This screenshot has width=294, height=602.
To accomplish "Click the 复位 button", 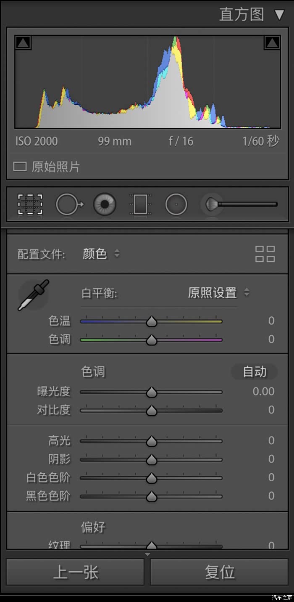I will (219, 572).
